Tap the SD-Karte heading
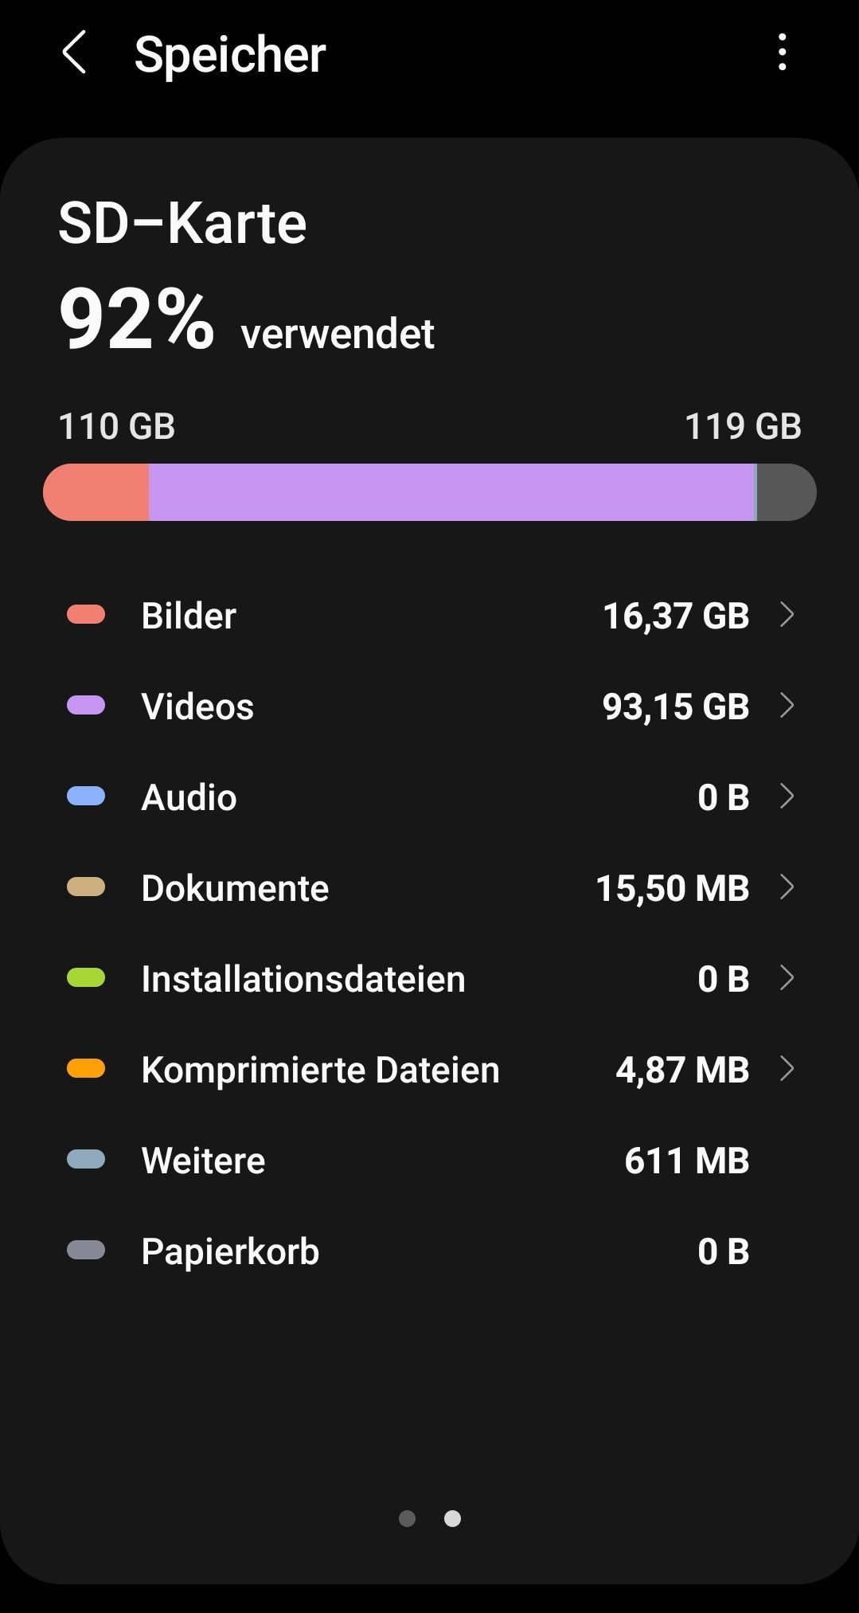The image size is (859, 1613). click(182, 223)
